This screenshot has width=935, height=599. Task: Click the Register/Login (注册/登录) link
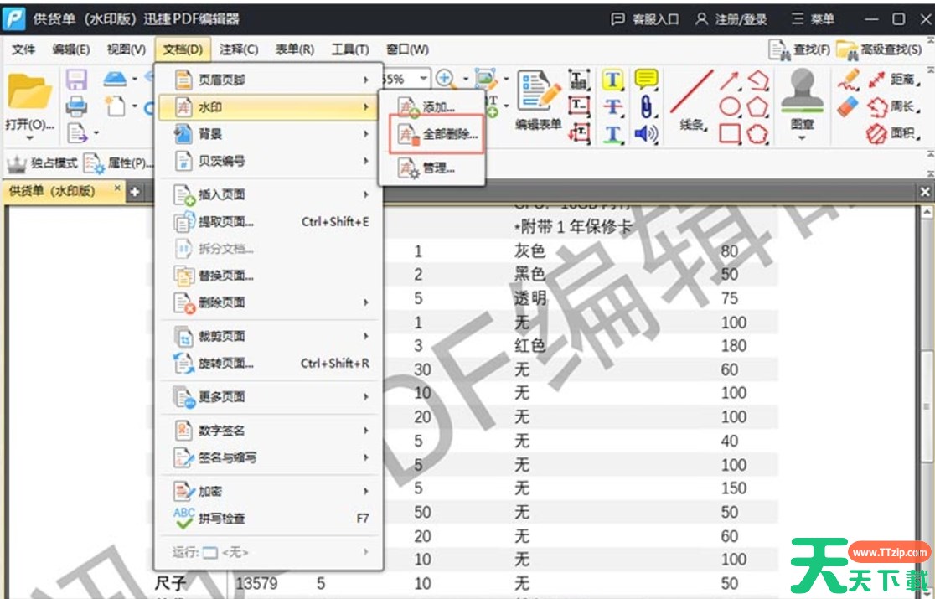(x=731, y=19)
